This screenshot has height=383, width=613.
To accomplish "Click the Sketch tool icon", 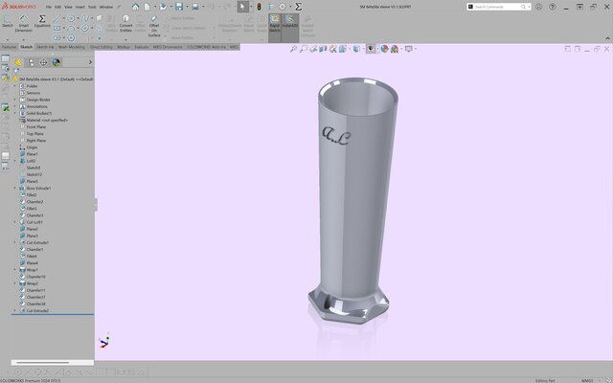I will (x=8, y=25).
